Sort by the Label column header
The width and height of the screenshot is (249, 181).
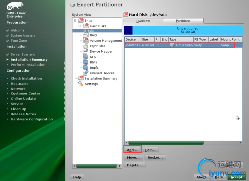(214, 39)
